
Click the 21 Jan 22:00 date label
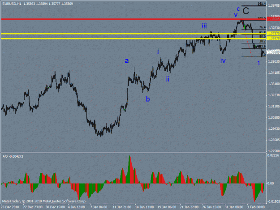189,207
